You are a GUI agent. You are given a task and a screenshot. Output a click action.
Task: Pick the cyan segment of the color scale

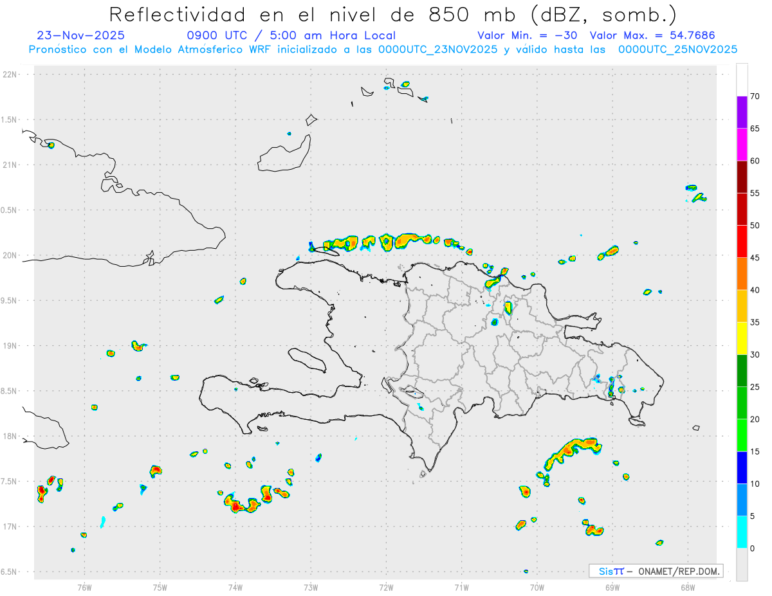(742, 532)
